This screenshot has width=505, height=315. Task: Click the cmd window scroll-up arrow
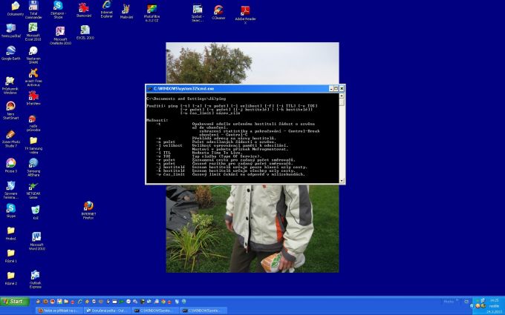click(342, 96)
